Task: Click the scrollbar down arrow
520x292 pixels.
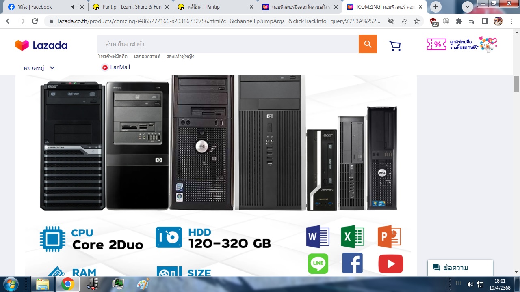Action: point(517,272)
